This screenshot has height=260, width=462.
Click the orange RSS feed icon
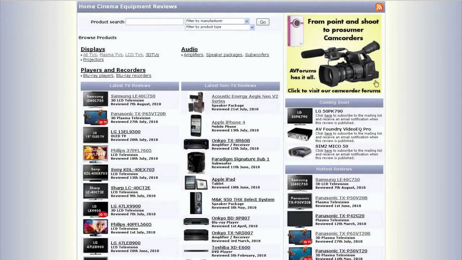(x=379, y=7)
